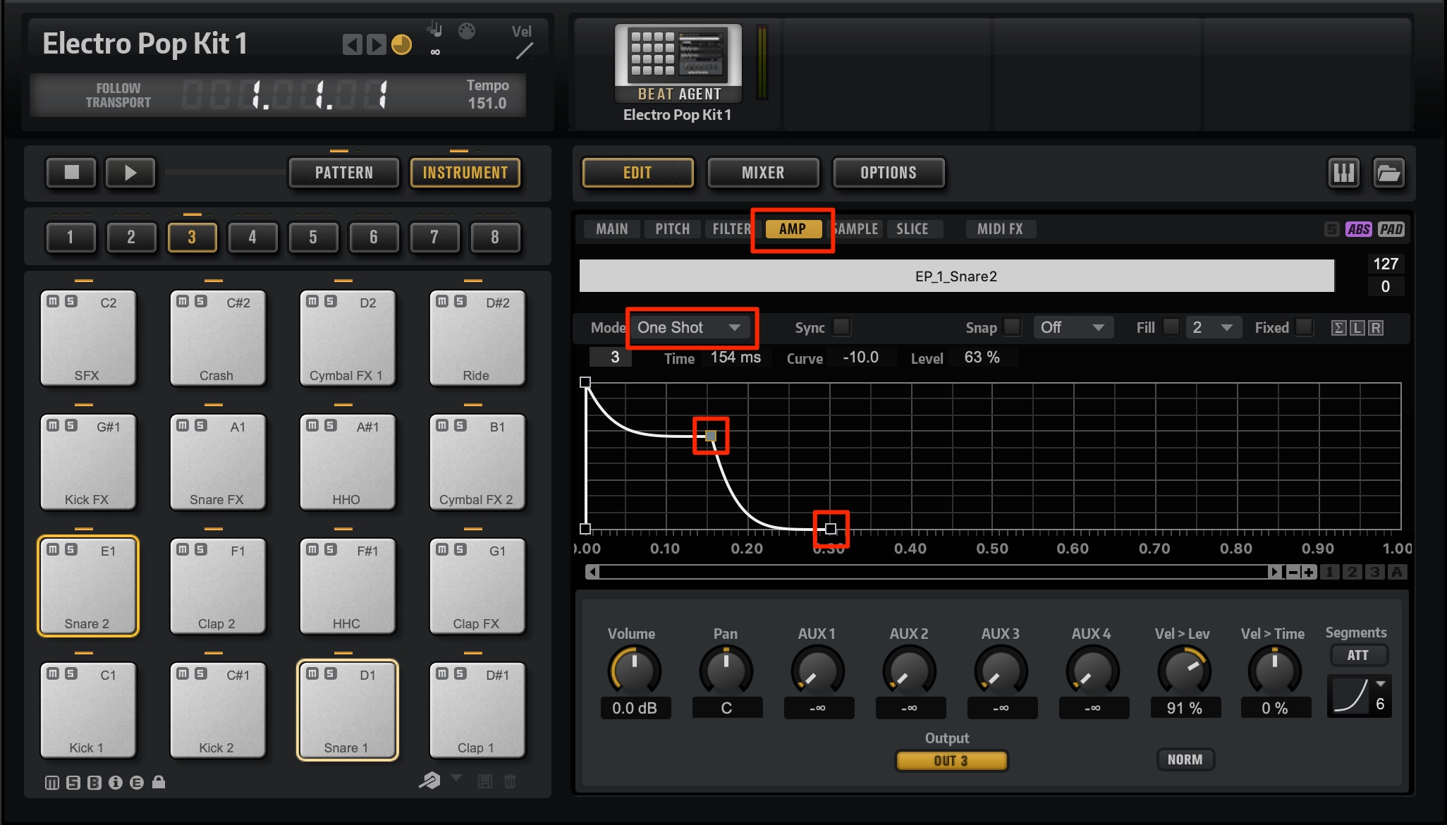1447x825 pixels.
Task: Click the next program arrow icon
Action: [377, 45]
